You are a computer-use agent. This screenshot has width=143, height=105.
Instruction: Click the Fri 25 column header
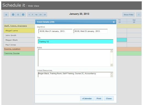pyautogui.click(x=120, y=21)
